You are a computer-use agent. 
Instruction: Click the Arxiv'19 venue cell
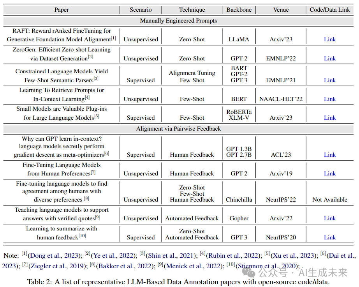click(x=281, y=173)
